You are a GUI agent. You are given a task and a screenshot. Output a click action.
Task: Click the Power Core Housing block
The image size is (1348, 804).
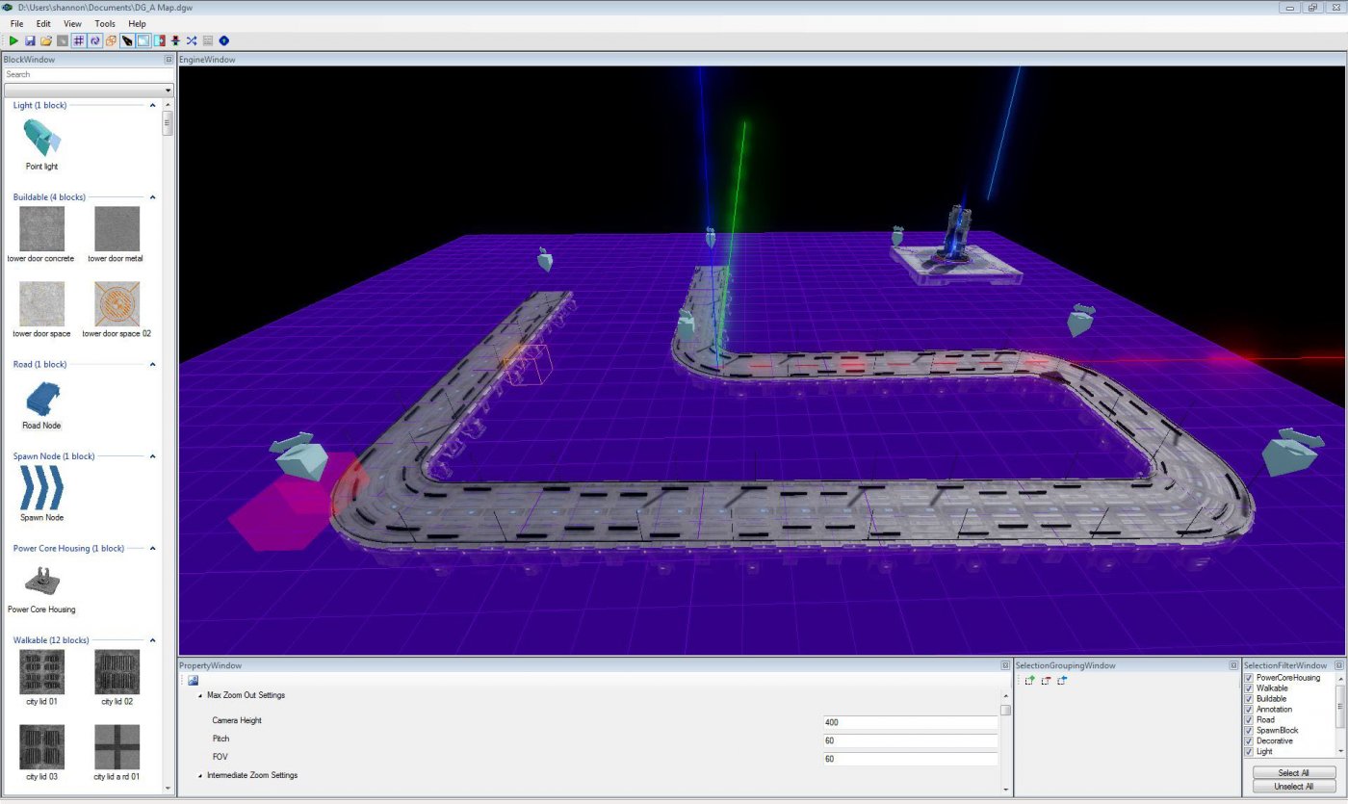41,581
